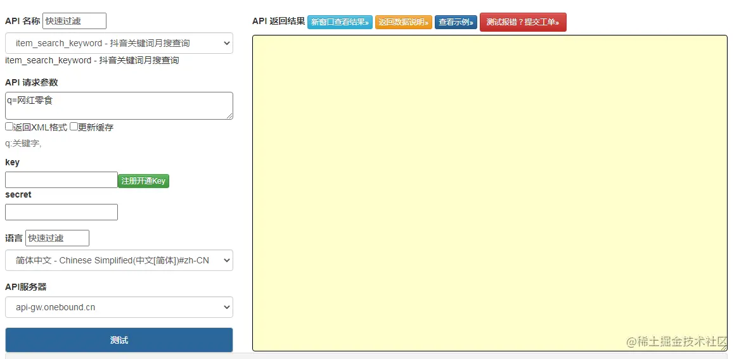The height and width of the screenshot is (359, 739).
Task: Open results via 新窗口查看结果 button
Action: [340, 22]
